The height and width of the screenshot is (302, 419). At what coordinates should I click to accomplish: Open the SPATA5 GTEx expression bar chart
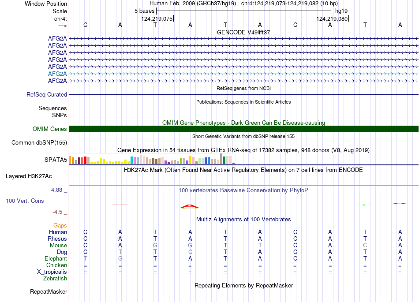click(152, 159)
